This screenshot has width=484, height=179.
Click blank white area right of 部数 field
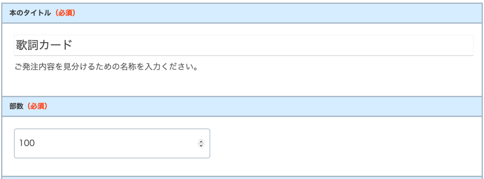(340, 144)
